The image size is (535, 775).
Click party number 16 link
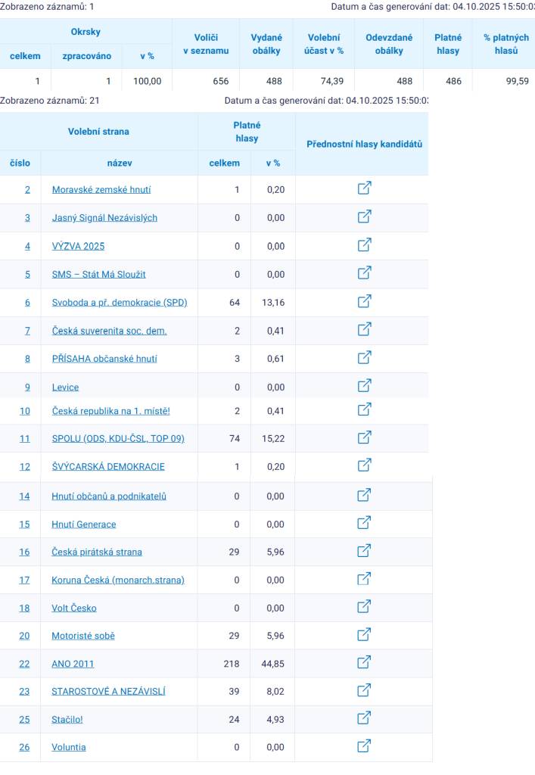pyautogui.click(x=24, y=552)
